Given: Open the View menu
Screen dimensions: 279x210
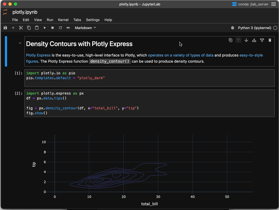Looking at the screenshot, I should coord(38,20).
